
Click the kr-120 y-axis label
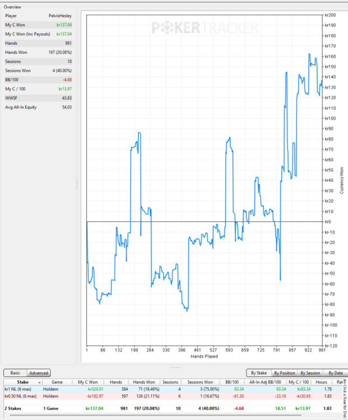click(331, 346)
